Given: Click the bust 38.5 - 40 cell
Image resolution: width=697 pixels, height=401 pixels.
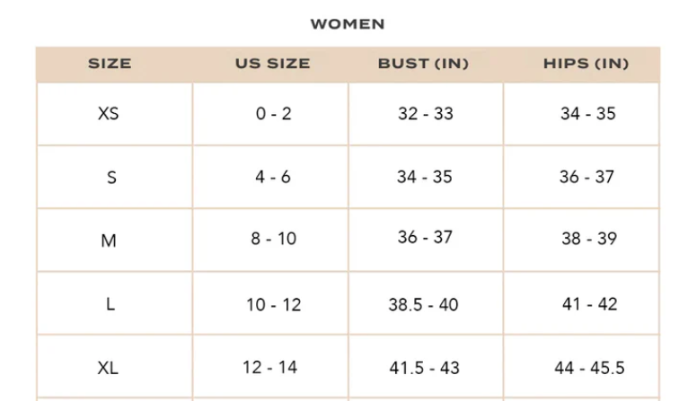Looking at the screenshot, I should 423,305.
